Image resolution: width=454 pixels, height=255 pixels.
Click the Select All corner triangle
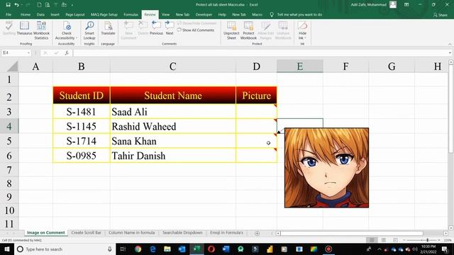pos(12,66)
